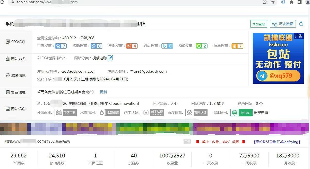Toggle the browser side panel icon
The height and width of the screenshot is (169, 310).
(300, 2)
